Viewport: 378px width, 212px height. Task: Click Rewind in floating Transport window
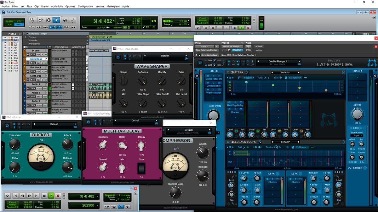[x=22, y=196]
